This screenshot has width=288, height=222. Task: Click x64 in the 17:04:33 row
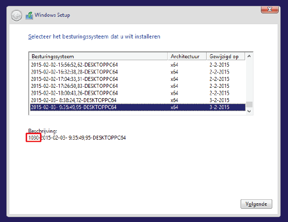pyautogui.click(x=174, y=79)
